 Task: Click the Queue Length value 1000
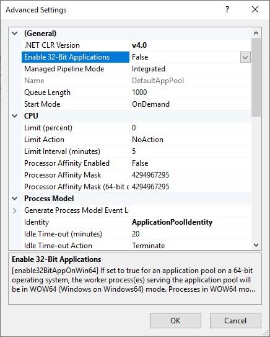[139, 92]
